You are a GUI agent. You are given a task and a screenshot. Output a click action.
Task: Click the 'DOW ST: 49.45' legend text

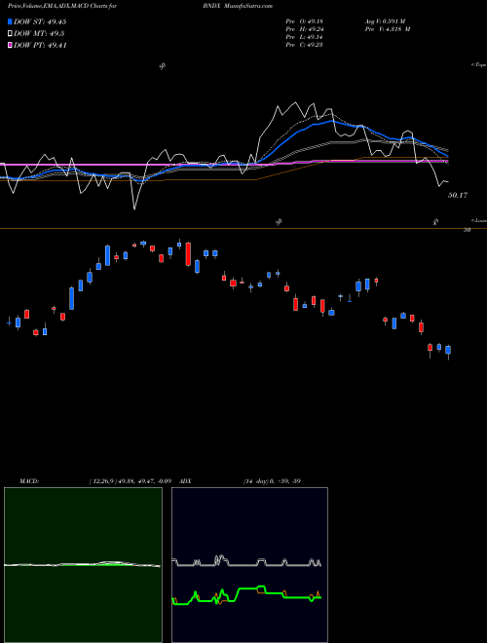pyautogui.click(x=40, y=21)
